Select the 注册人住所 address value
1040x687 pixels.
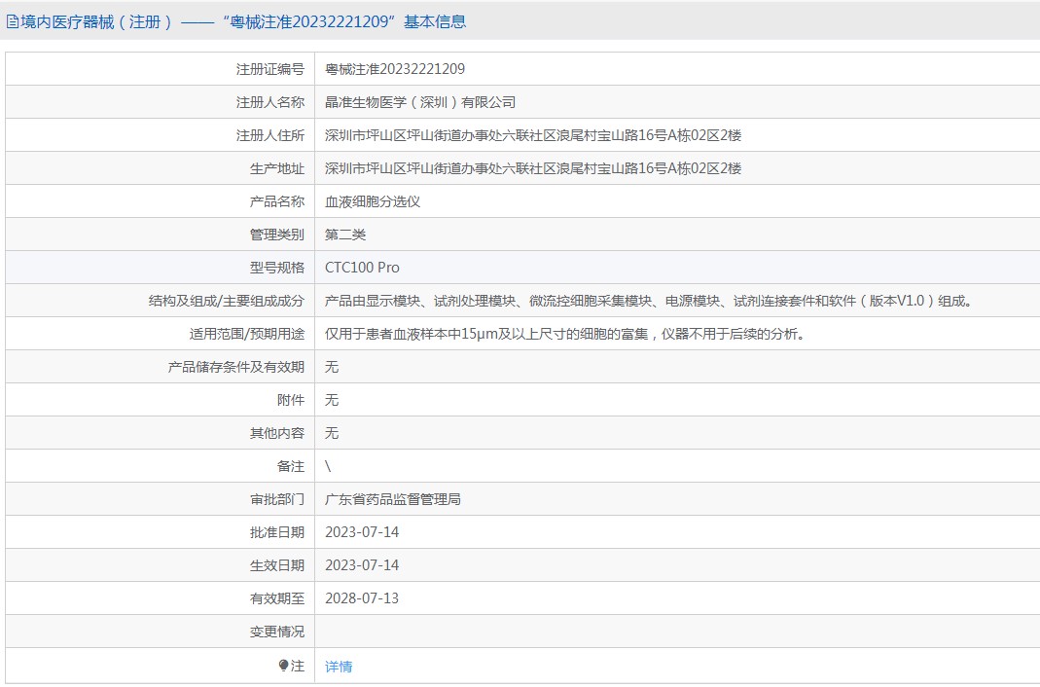[532, 135]
